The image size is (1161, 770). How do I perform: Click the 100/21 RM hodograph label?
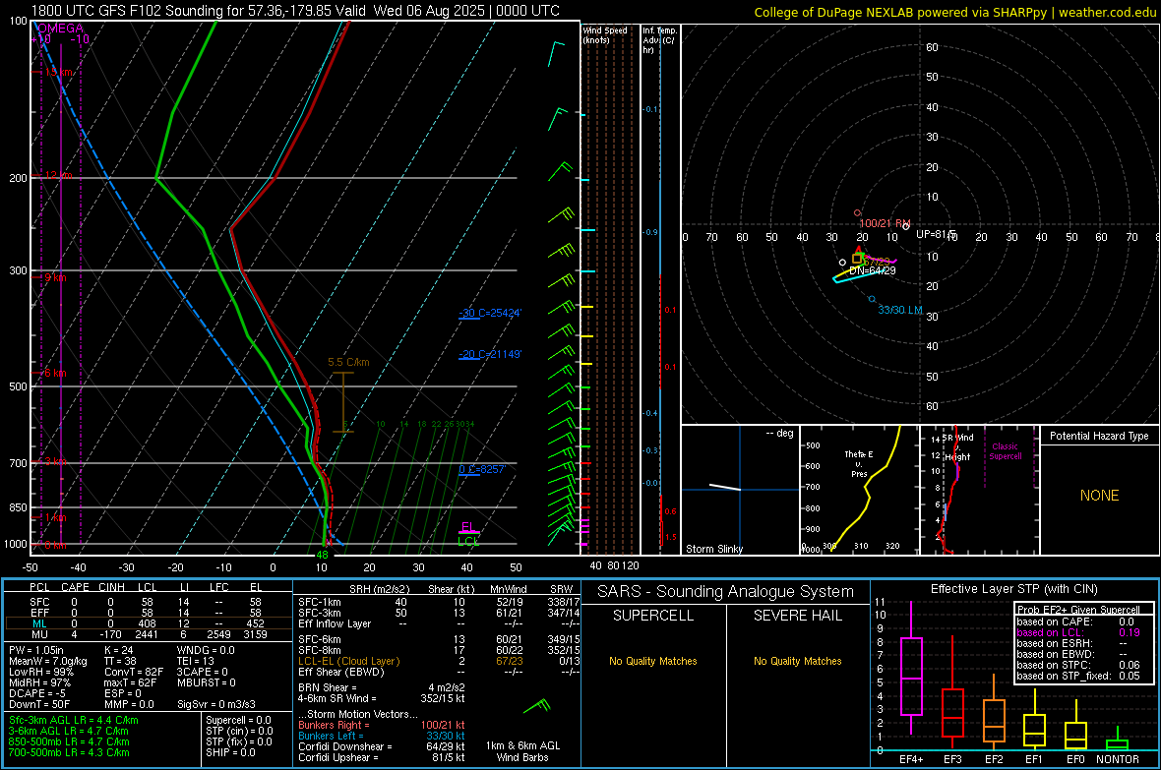[885, 223]
